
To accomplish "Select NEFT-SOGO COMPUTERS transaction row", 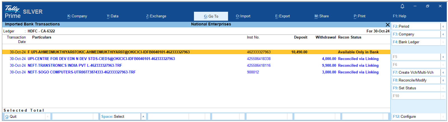I will click(x=196, y=72).
